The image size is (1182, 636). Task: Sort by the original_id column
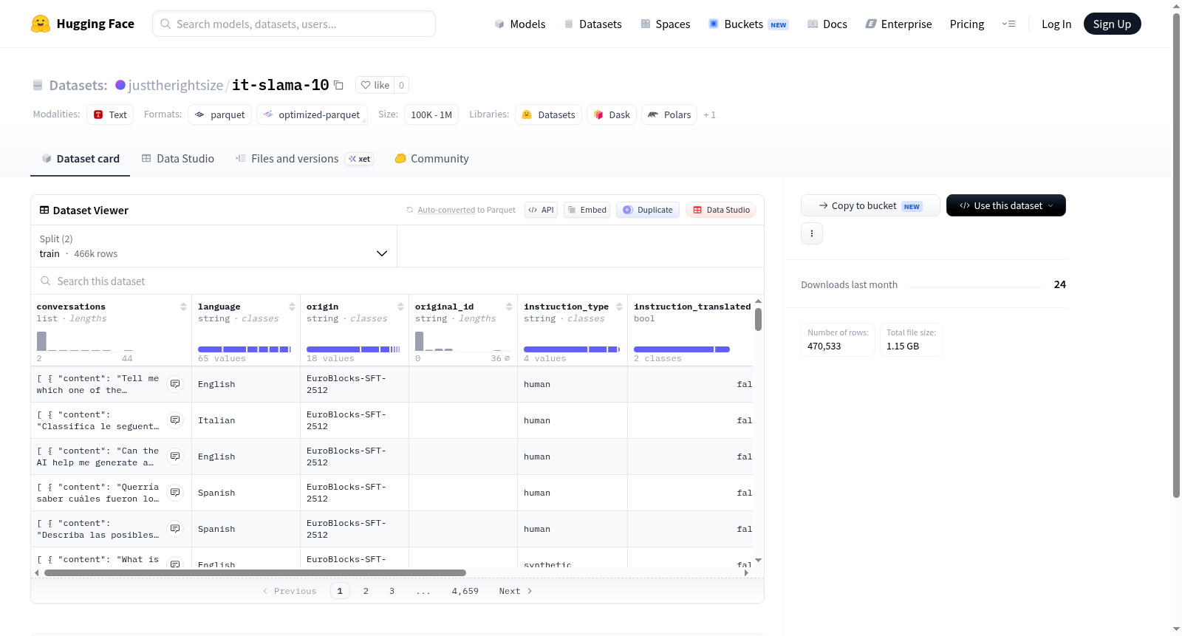509,307
